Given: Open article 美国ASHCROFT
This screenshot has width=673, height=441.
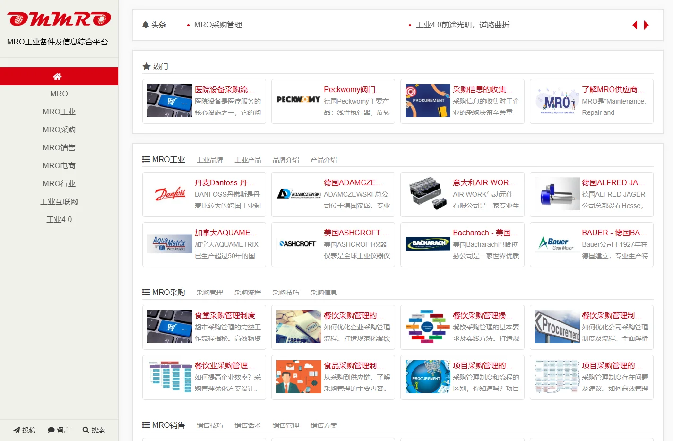Looking at the screenshot, I should click(x=356, y=233).
